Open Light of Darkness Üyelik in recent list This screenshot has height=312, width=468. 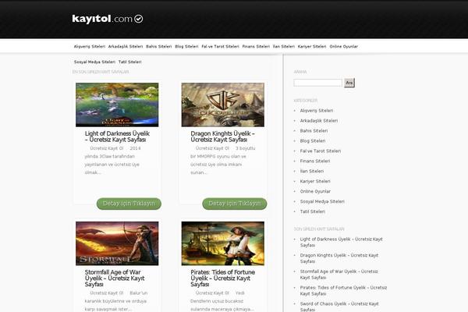tap(342, 242)
